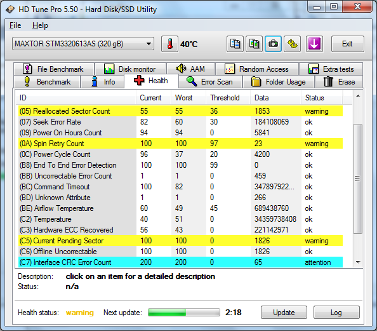Click the copy text to clipboard icon

pyautogui.click(x=235, y=44)
